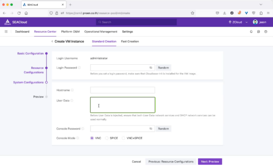Go to the browser home page icon

[26, 13]
